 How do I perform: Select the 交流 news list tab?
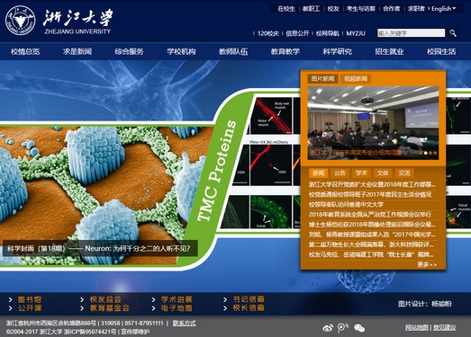(x=404, y=173)
